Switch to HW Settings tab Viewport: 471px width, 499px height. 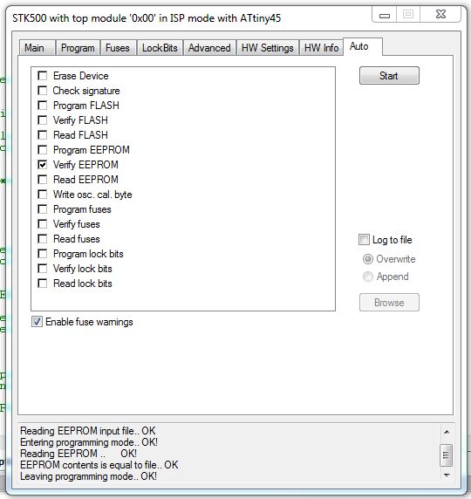[x=267, y=48]
